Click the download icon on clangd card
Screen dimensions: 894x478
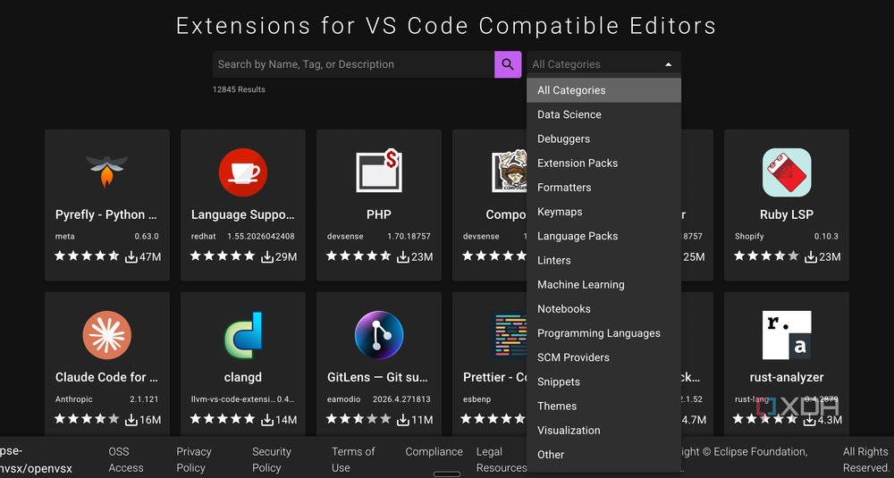click(x=266, y=420)
